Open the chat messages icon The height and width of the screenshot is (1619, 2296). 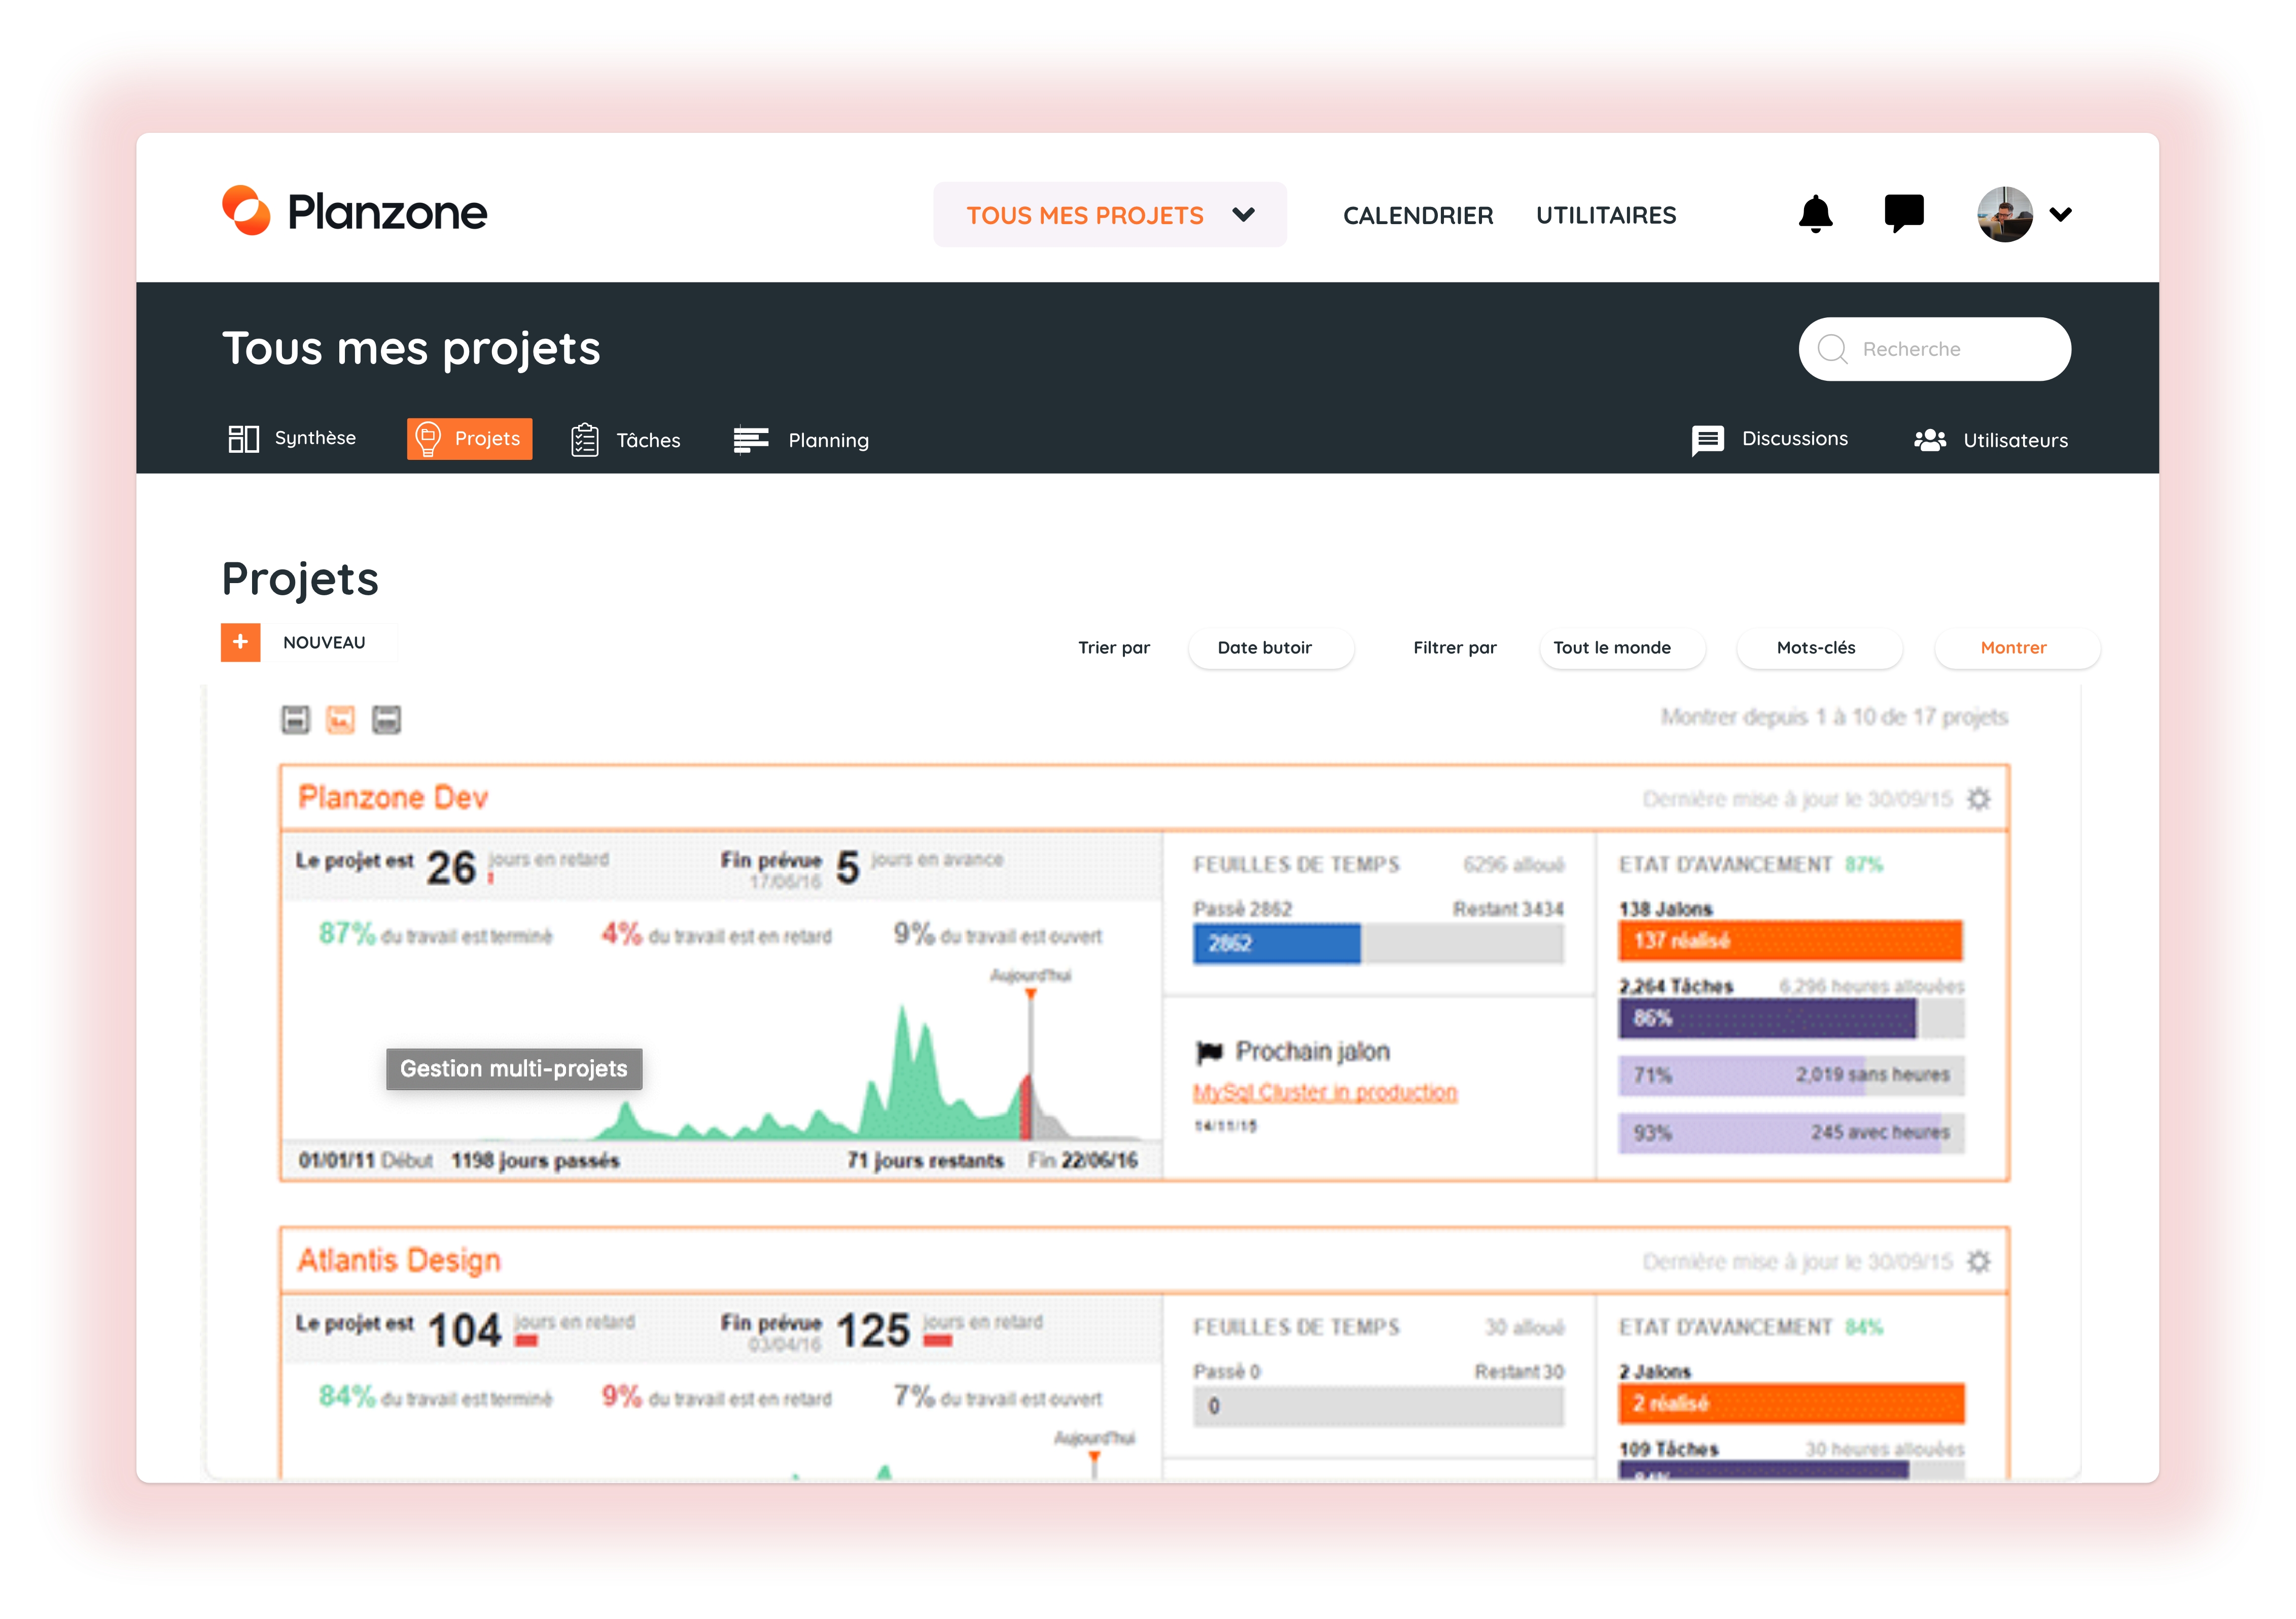tap(1903, 213)
